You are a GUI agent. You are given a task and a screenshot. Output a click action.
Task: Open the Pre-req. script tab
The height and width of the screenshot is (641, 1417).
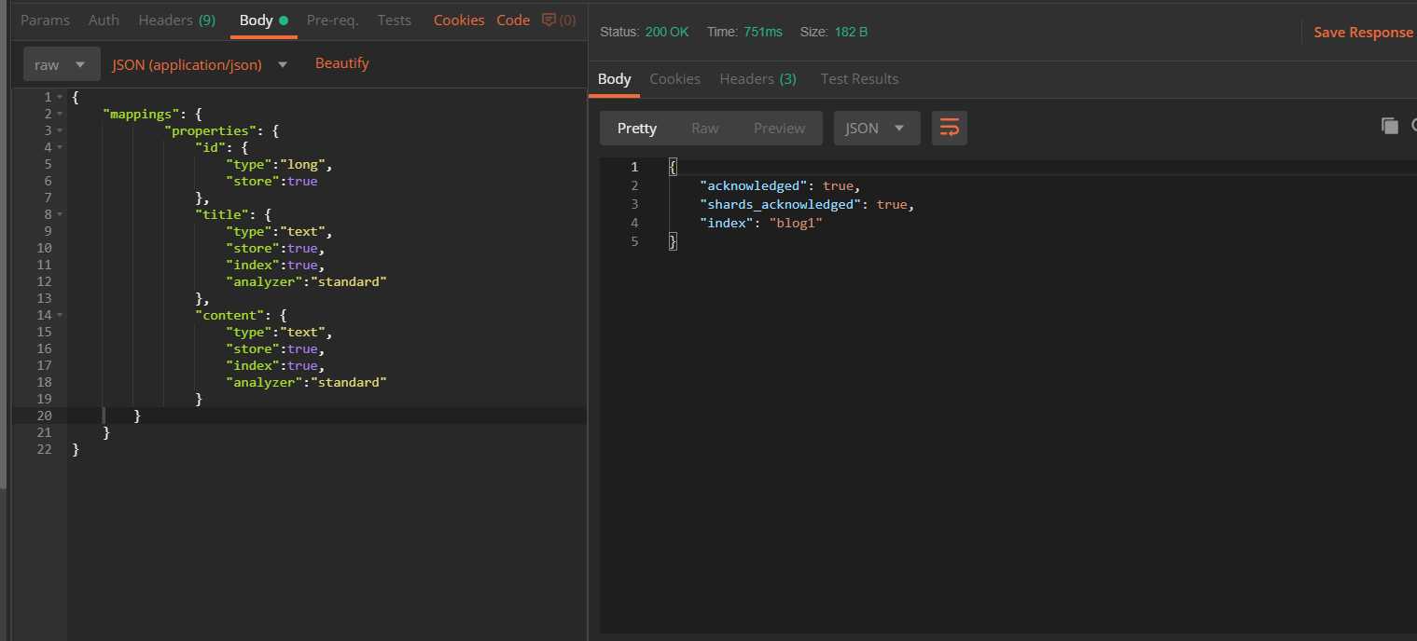pyautogui.click(x=332, y=20)
